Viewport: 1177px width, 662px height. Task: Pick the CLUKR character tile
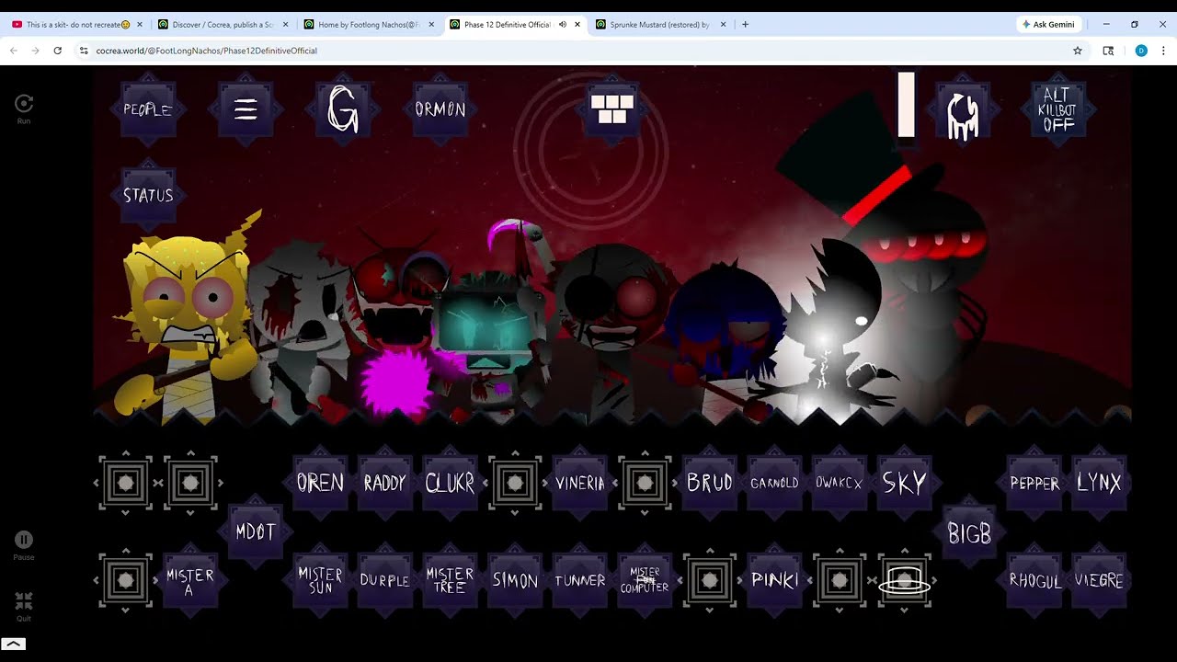450,483
